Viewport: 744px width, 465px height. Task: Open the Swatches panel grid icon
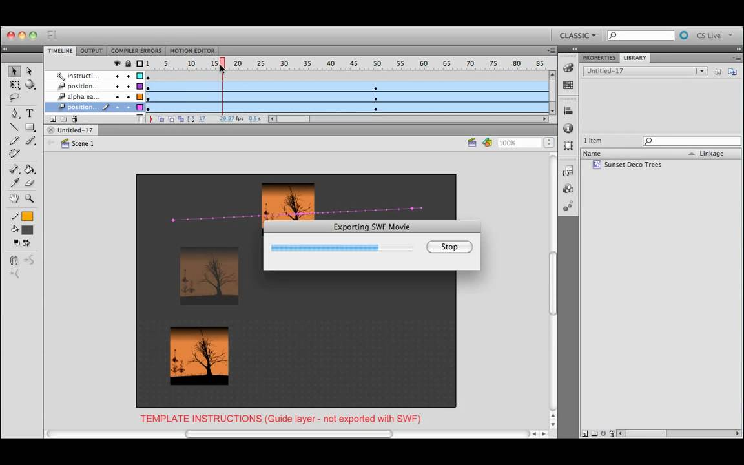568,85
